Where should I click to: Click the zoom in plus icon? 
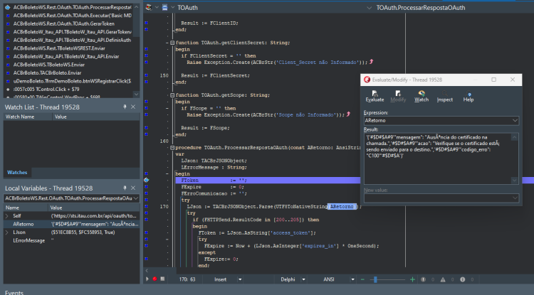click(x=412, y=279)
